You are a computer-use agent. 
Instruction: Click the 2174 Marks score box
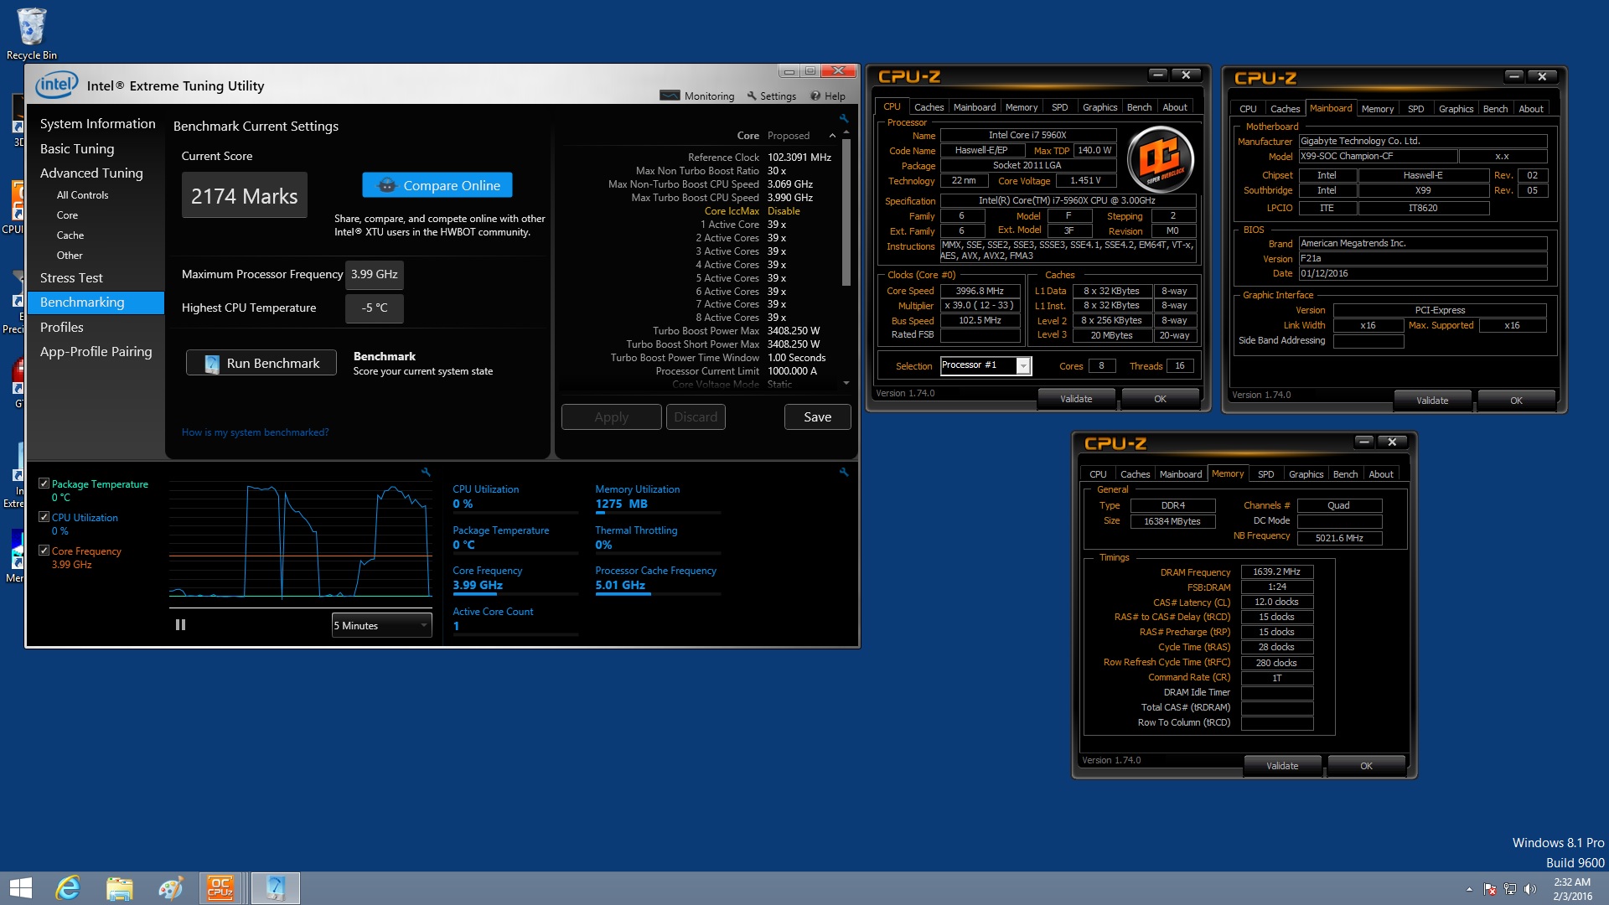244,195
